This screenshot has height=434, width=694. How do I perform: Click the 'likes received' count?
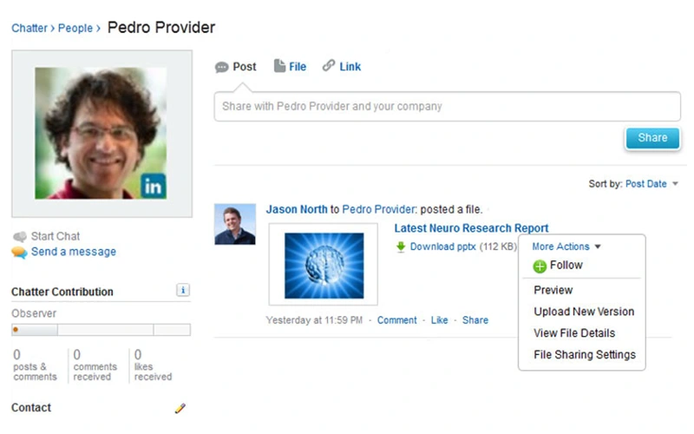153,365
